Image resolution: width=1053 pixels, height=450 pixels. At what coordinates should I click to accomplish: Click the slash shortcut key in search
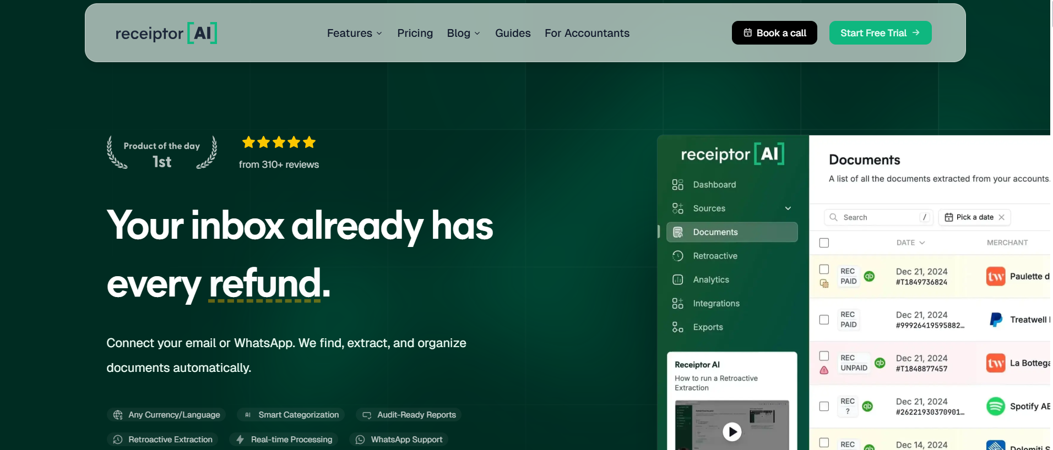(925, 217)
